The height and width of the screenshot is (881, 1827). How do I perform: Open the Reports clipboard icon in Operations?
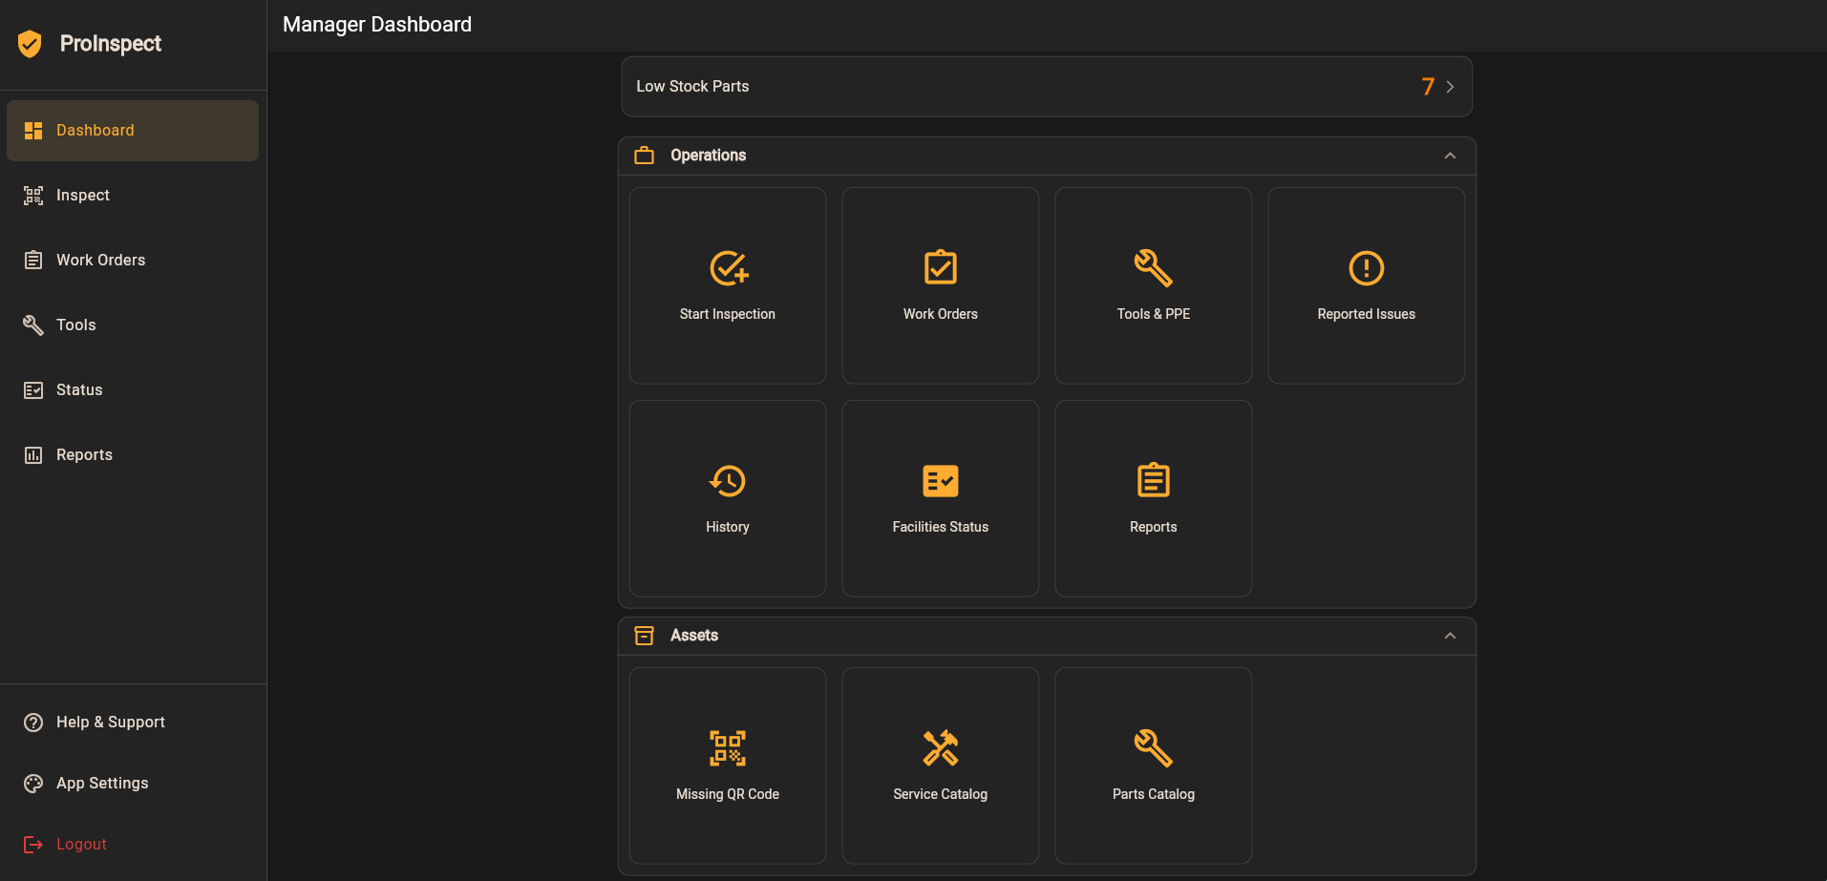1153,482
